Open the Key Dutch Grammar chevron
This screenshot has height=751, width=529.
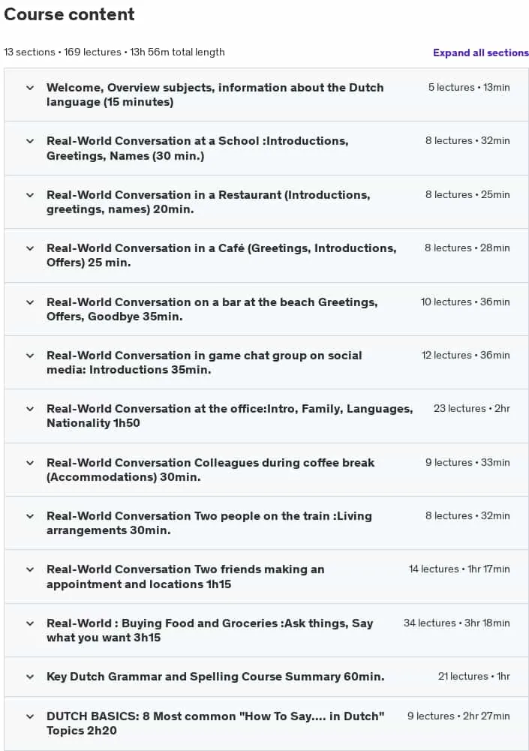(x=30, y=677)
